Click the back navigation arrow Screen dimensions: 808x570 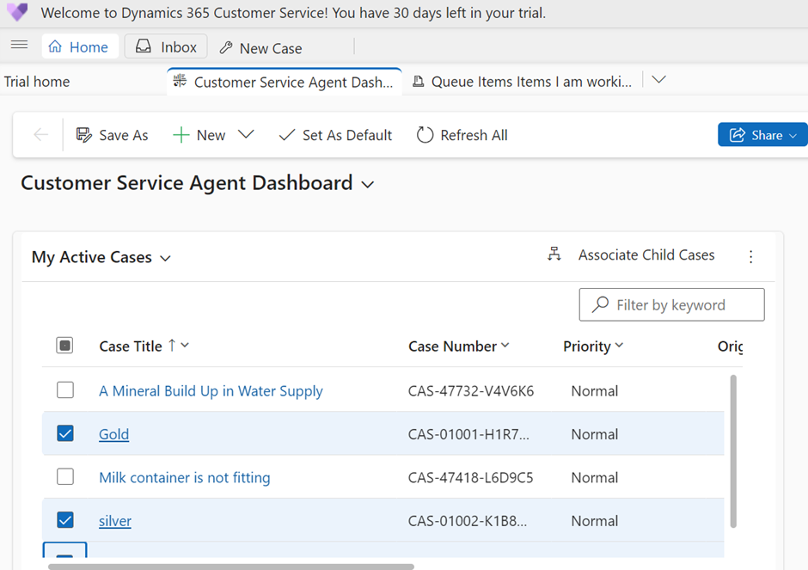[x=41, y=134]
